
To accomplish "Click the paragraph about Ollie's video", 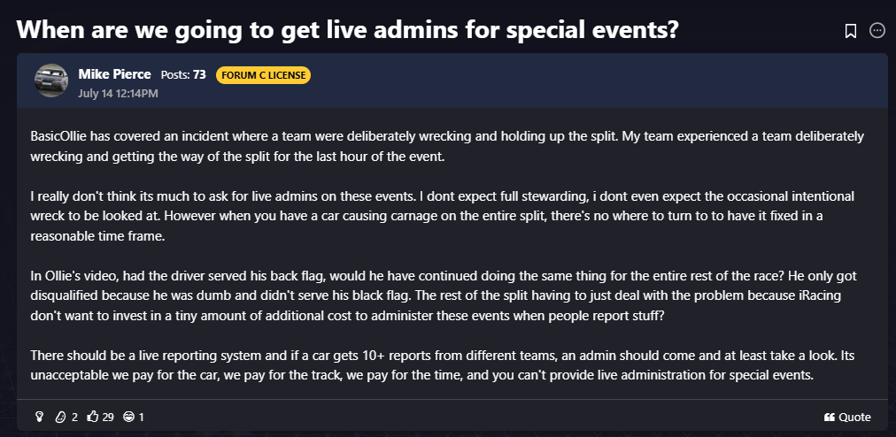I will pyautogui.click(x=444, y=295).
